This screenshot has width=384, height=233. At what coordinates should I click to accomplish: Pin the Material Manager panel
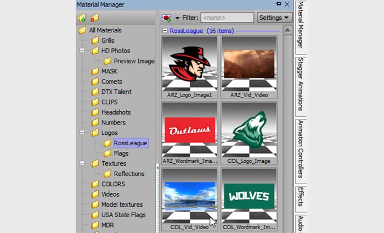pos(278,5)
